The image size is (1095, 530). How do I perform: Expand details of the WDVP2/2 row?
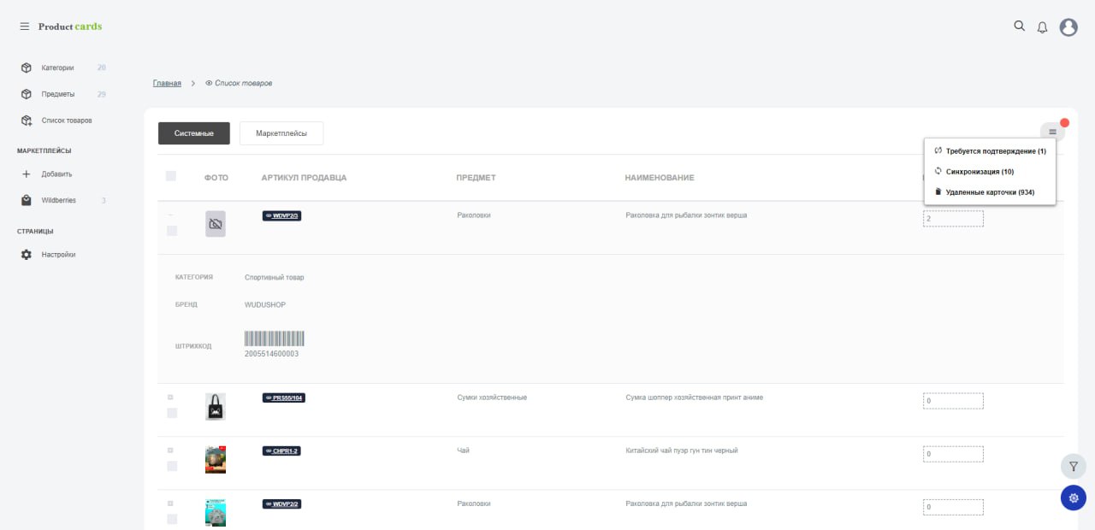(170, 503)
